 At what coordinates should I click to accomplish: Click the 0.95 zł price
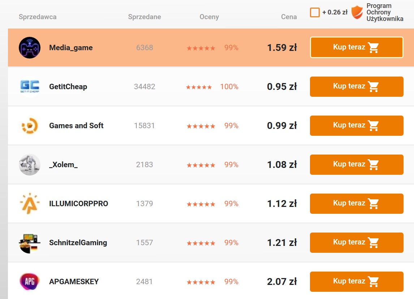click(282, 87)
